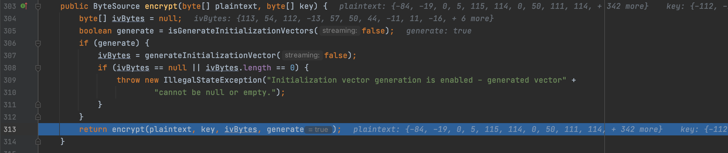Click the "generate: true" inline debug value
Screen dimensions: 728x153
(x=439, y=31)
